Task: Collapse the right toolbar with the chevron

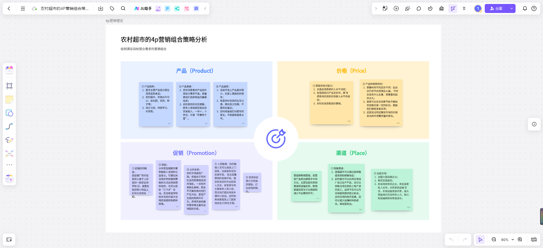Action: pos(376,8)
